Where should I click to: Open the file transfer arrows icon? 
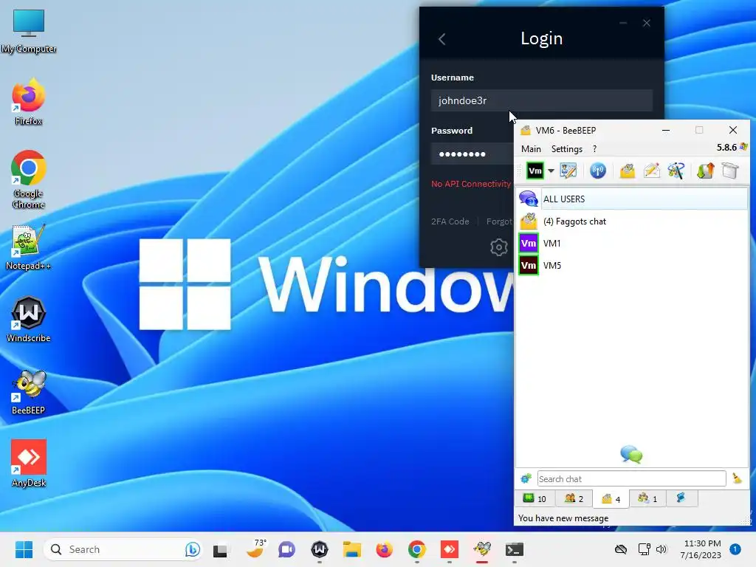tap(705, 171)
